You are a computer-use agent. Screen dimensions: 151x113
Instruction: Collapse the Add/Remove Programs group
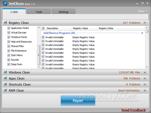point(142,33)
